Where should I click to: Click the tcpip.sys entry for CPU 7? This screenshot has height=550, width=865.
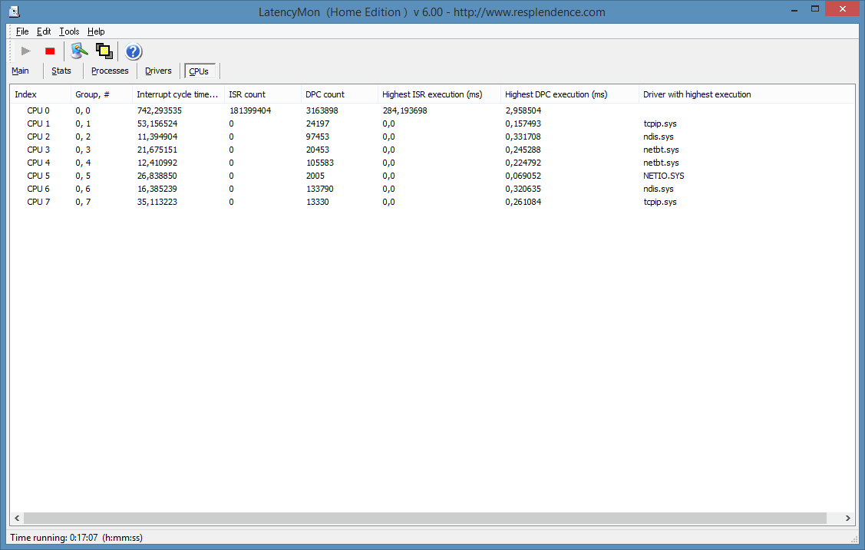pyautogui.click(x=660, y=202)
